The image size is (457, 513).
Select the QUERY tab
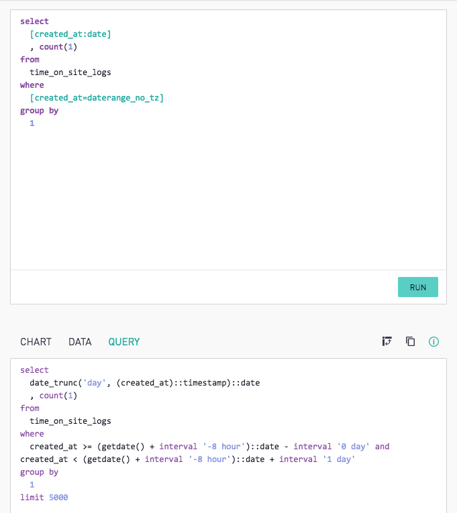(x=124, y=342)
